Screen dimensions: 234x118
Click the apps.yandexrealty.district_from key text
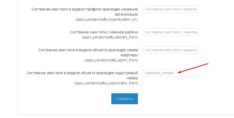pos(110,37)
